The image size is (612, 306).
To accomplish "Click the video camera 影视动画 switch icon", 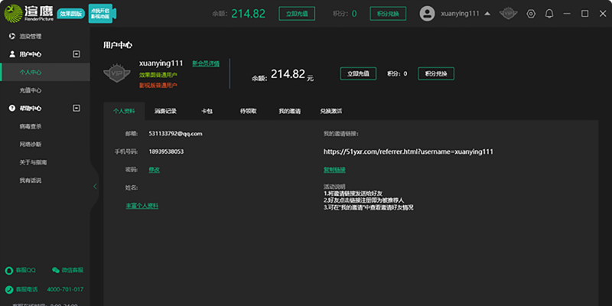I will click(99, 14).
